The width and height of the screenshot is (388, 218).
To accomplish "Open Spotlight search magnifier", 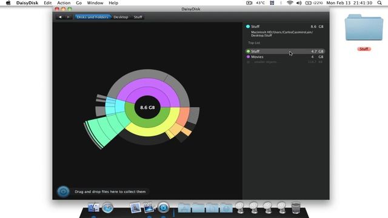I will point(380,3).
